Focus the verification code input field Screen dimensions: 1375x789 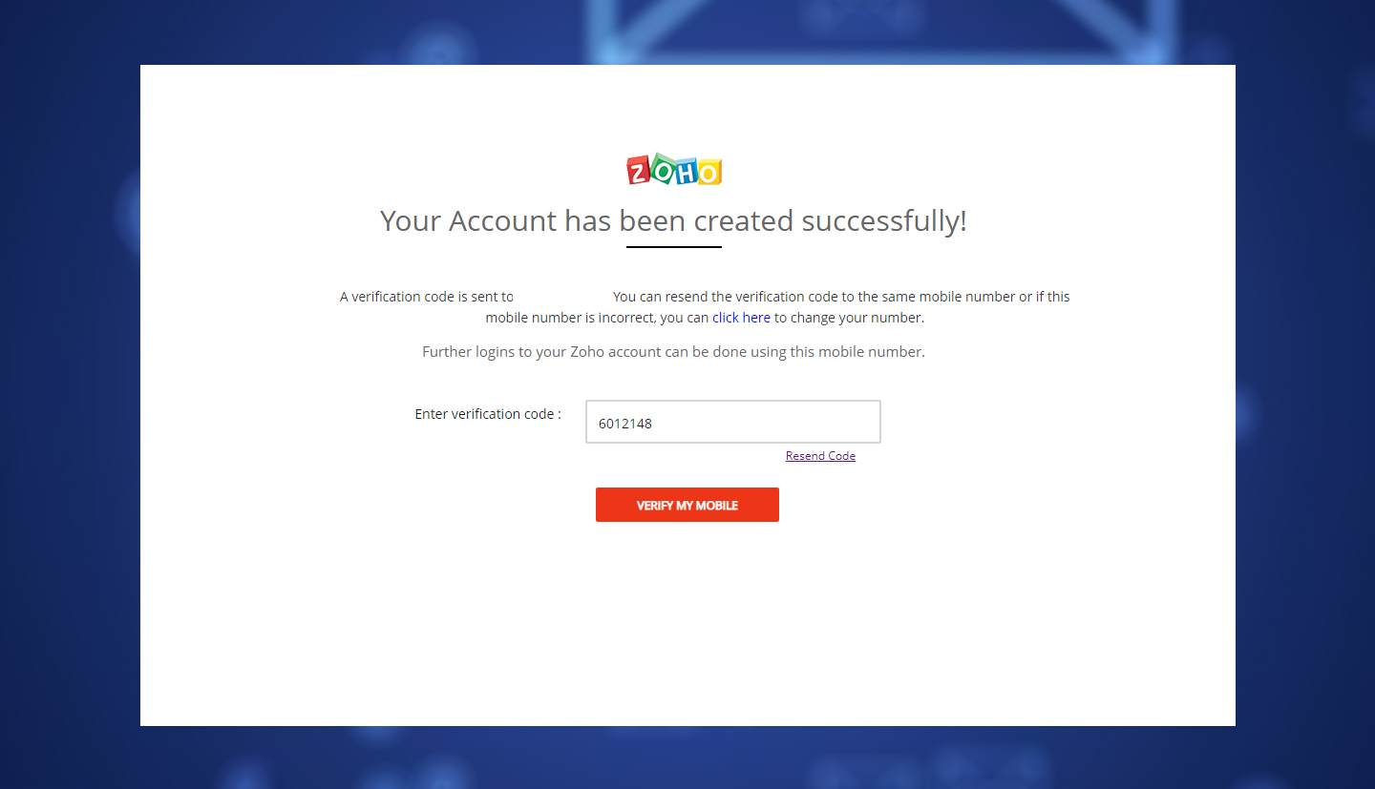click(x=733, y=422)
